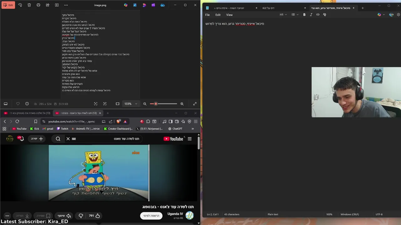Show file info in Photos viewer
Image resolution: width=401 pixels, height=225 pixels.
(x=27, y=104)
